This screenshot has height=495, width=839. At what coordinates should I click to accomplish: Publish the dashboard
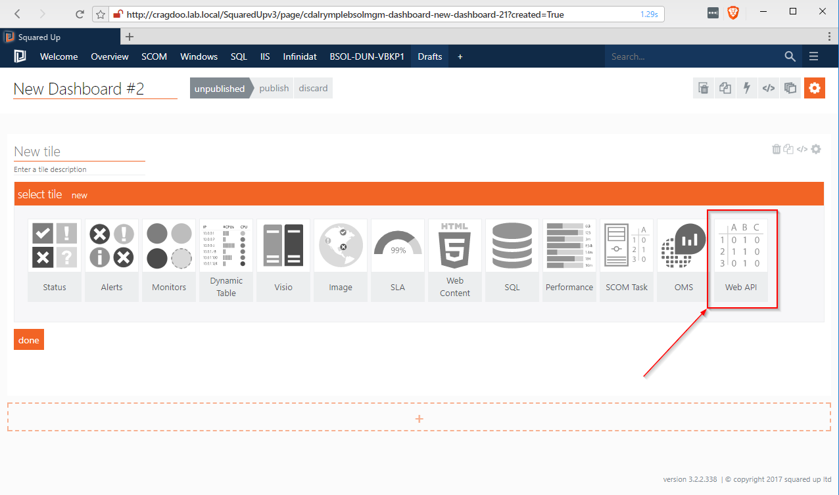[274, 89]
